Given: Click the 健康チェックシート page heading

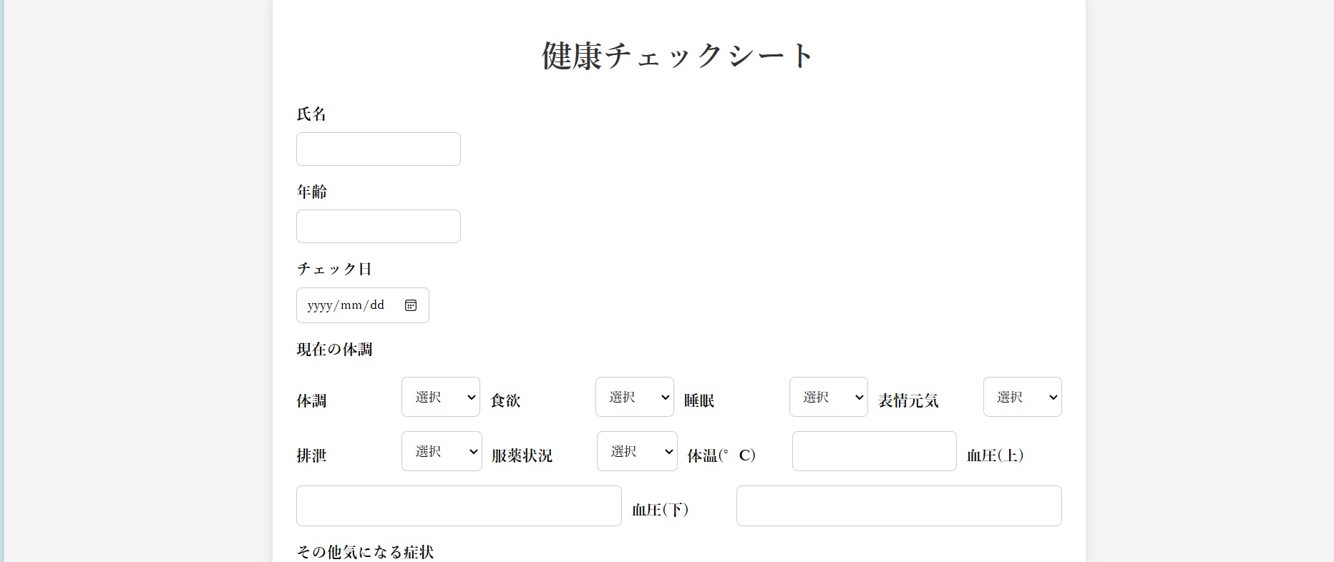Looking at the screenshot, I should [x=678, y=56].
